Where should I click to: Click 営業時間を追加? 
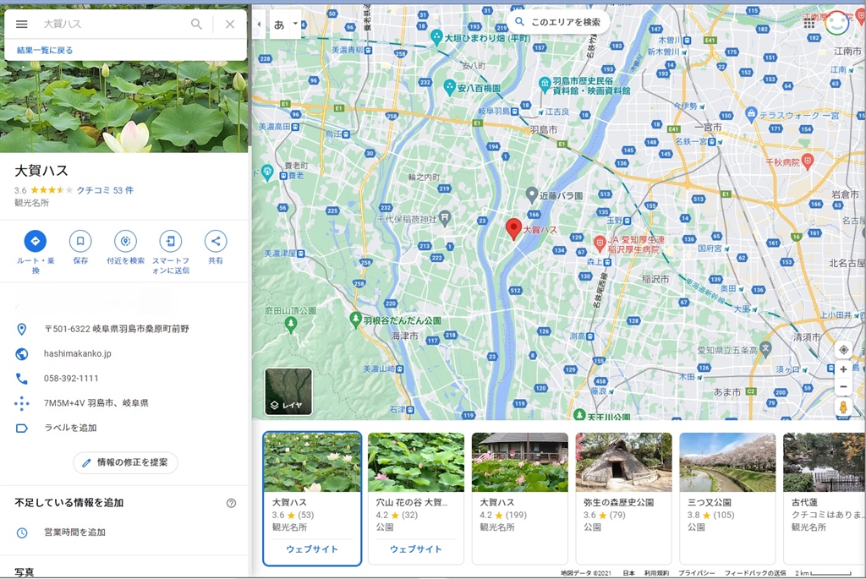74,532
